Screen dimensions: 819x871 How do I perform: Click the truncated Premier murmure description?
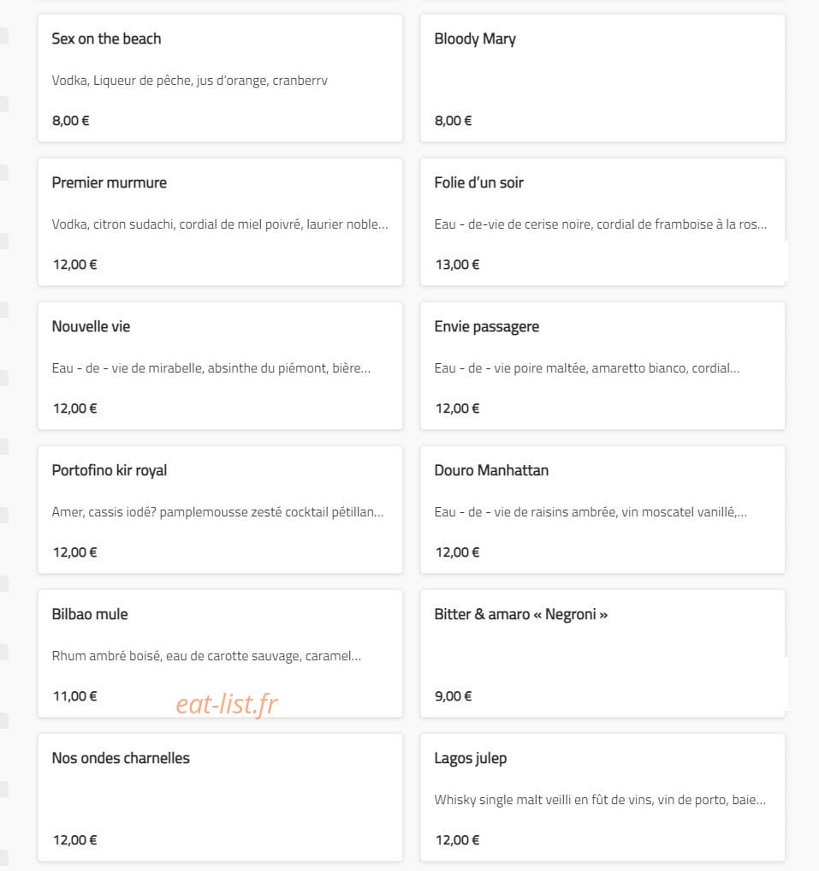(220, 224)
